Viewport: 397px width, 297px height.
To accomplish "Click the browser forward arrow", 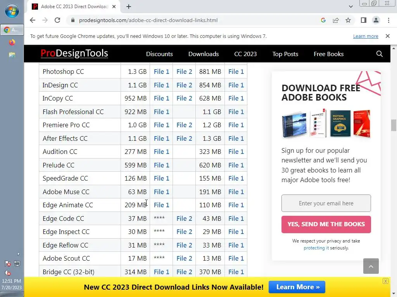I will pyautogui.click(x=45, y=20).
